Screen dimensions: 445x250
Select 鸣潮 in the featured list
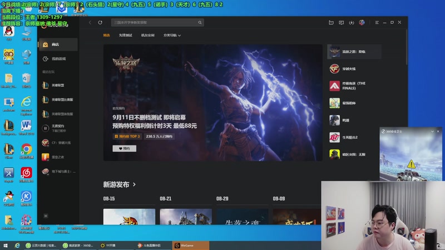[x=354, y=120]
